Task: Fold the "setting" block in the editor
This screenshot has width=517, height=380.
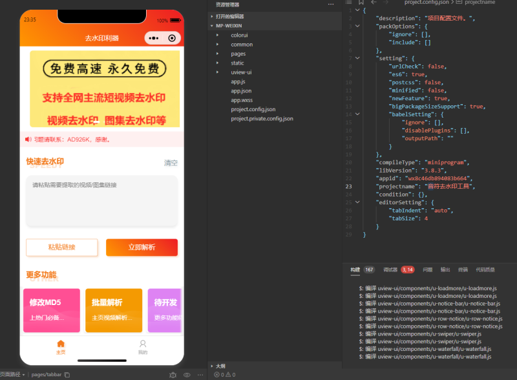Action: point(357,58)
